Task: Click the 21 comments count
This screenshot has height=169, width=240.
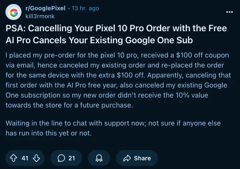Action: tap(72, 158)
